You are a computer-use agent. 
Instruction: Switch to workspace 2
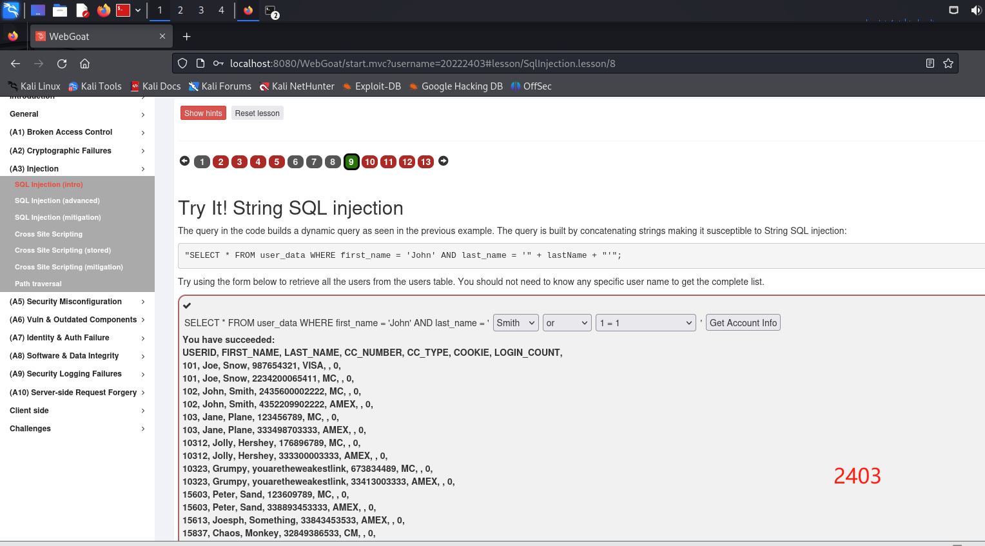(180, 10)
